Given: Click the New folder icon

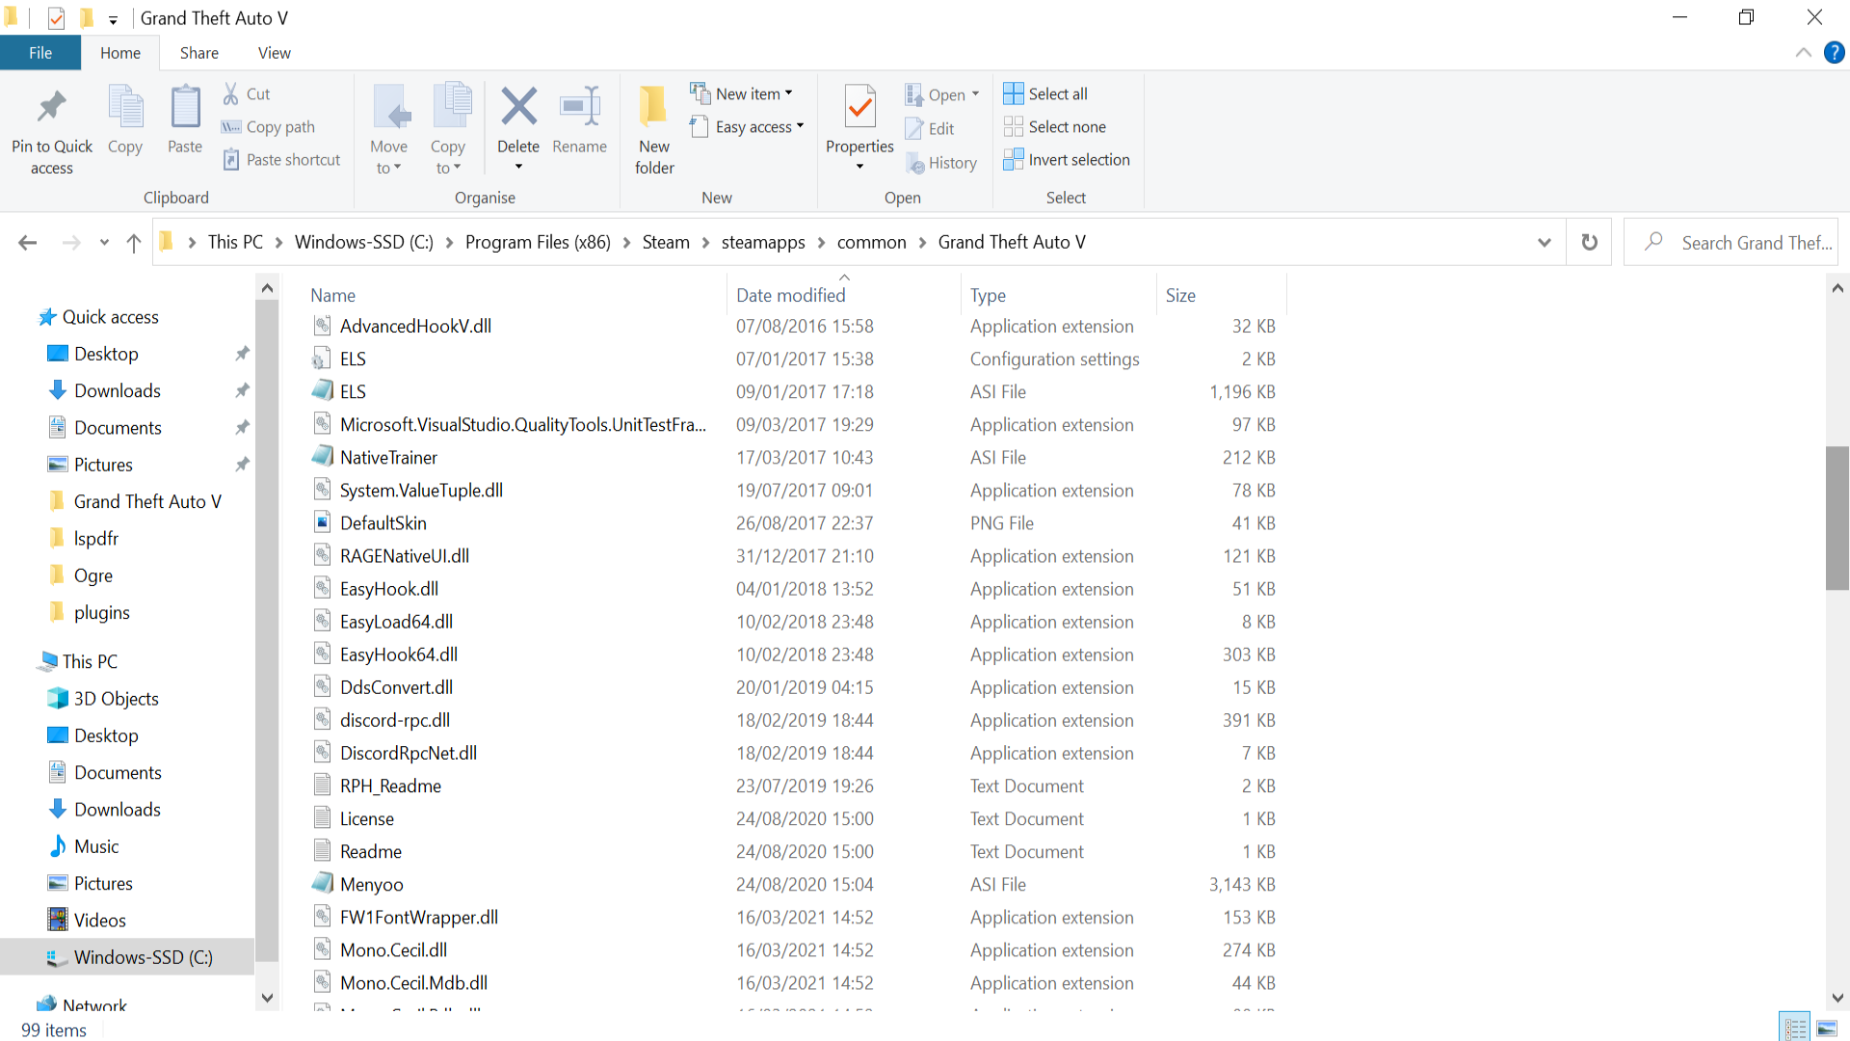Looking at the screenshot, I should (654, 108).
